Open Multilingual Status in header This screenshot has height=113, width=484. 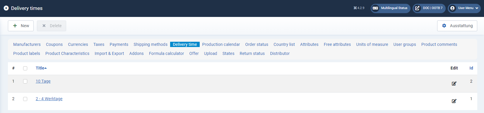pyautogui.click(x=390, y=8)
